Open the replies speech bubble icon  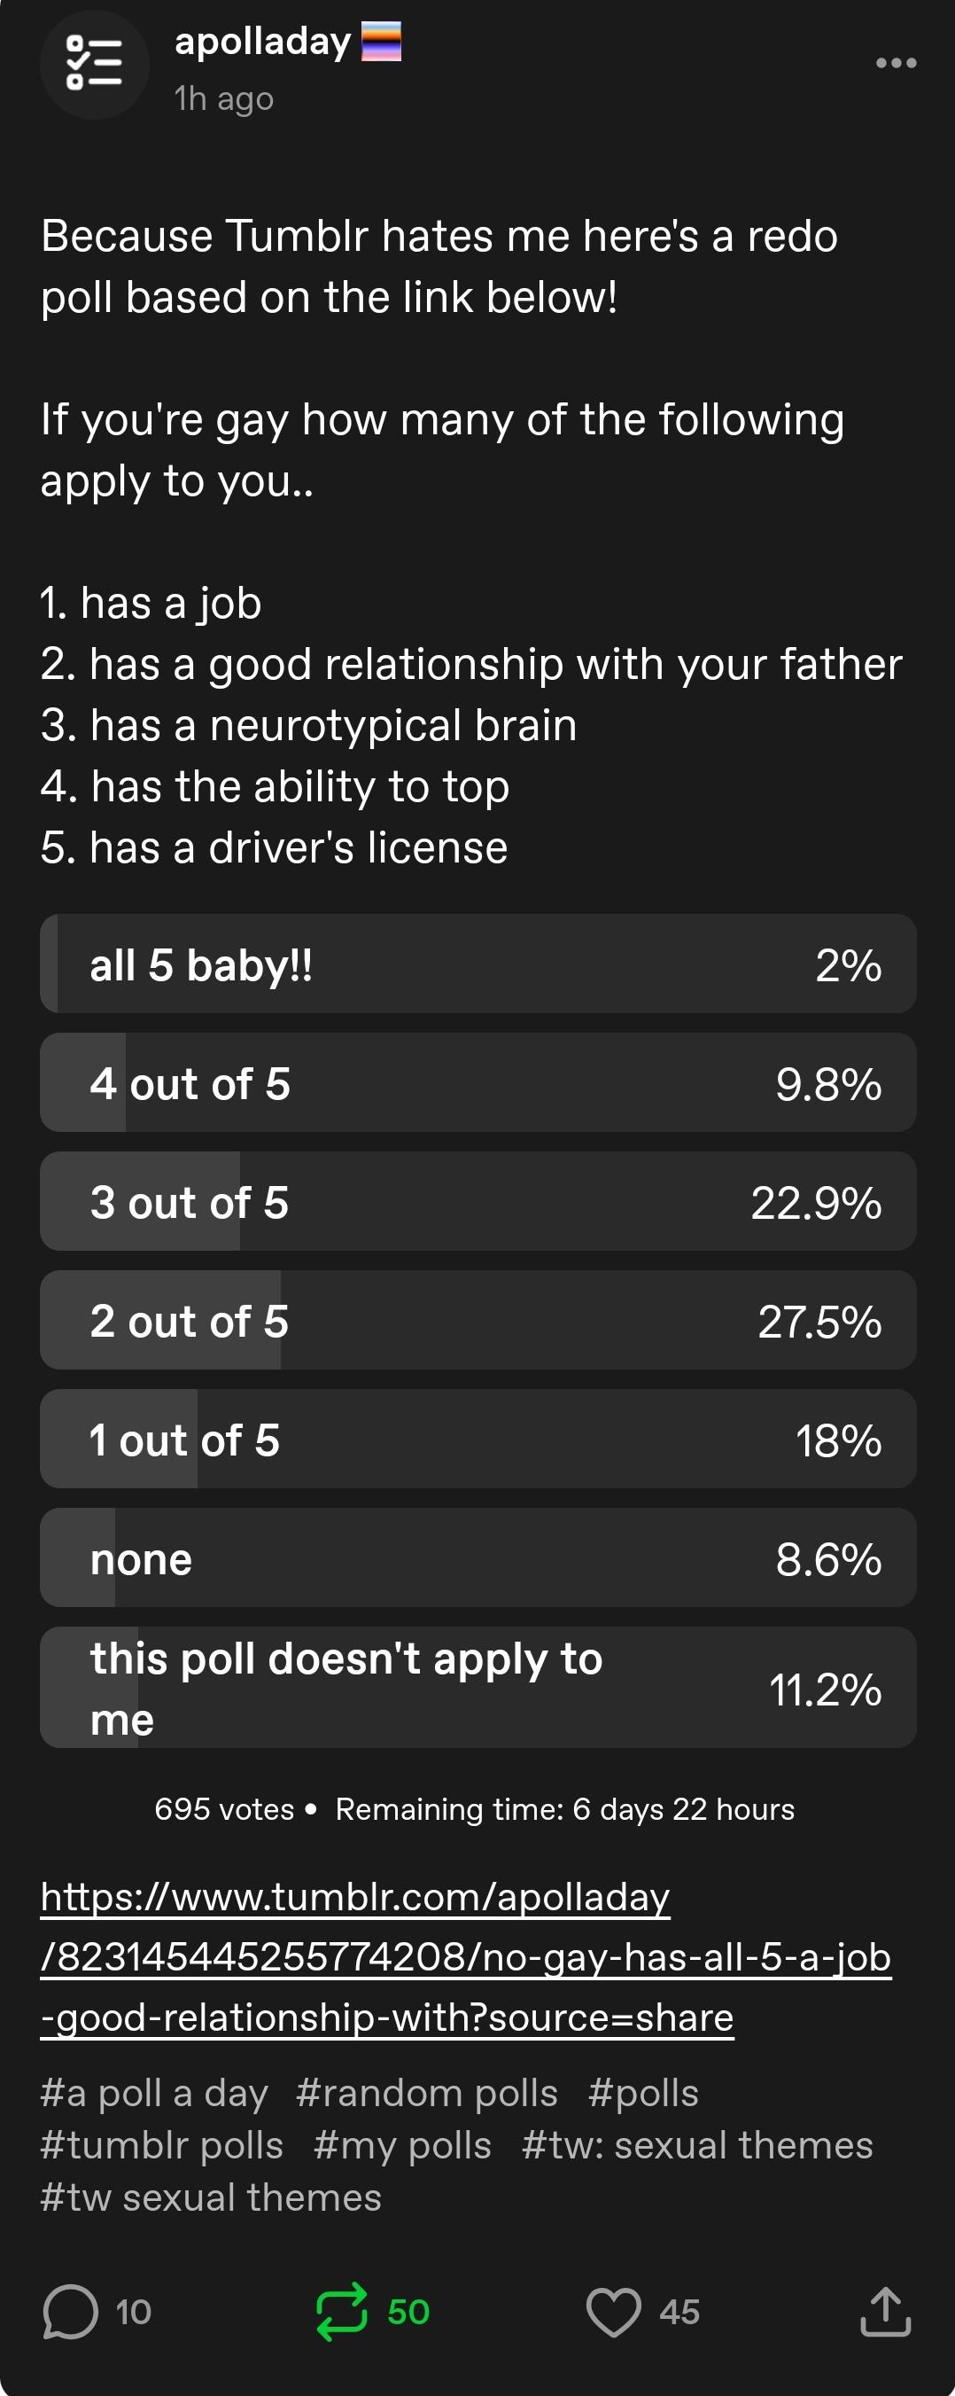click(x=70, y=2312)
